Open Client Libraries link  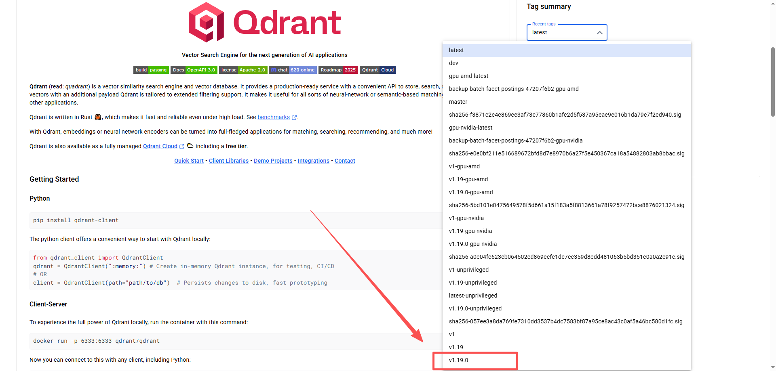pyautogui.click(x=229, y=161)
